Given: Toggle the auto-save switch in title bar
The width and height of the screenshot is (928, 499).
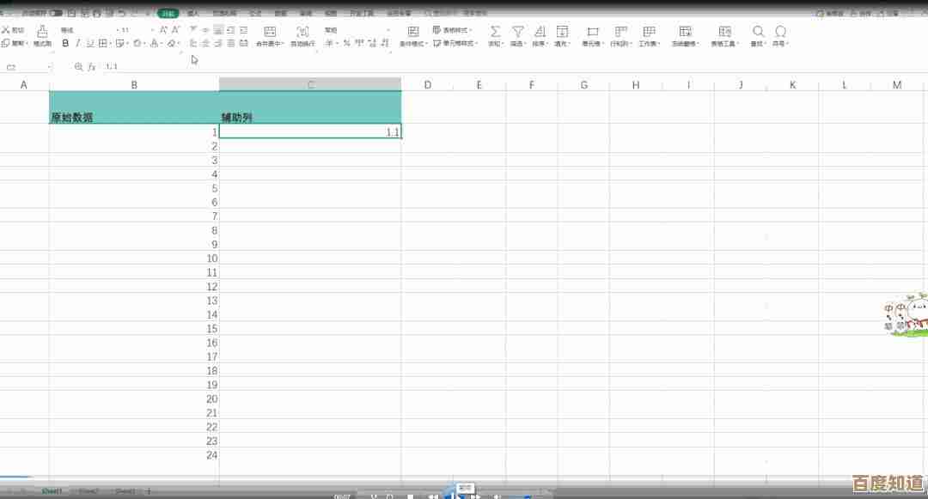Looking at the screenshot, I should tap(56, 14).
